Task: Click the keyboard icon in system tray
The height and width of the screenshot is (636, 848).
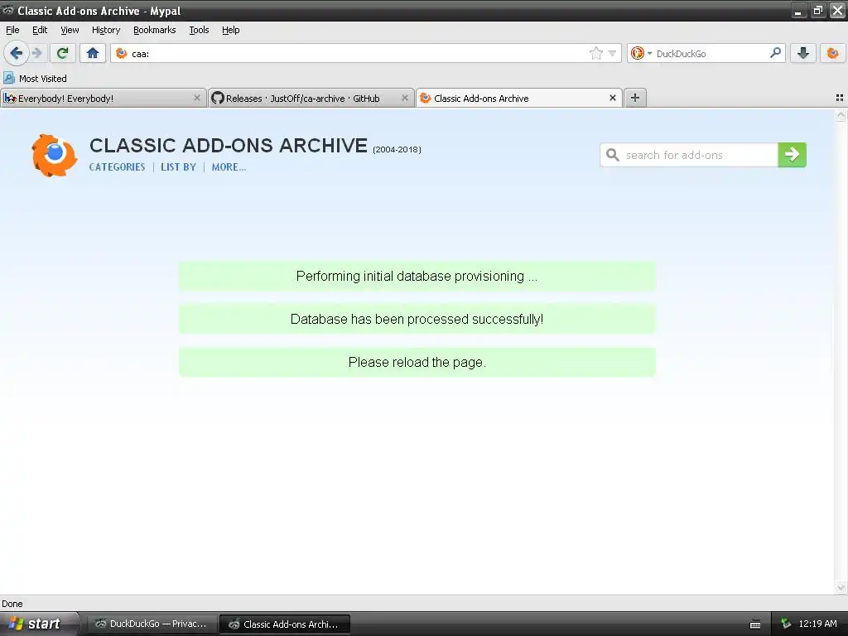Action: pos(755,624)
